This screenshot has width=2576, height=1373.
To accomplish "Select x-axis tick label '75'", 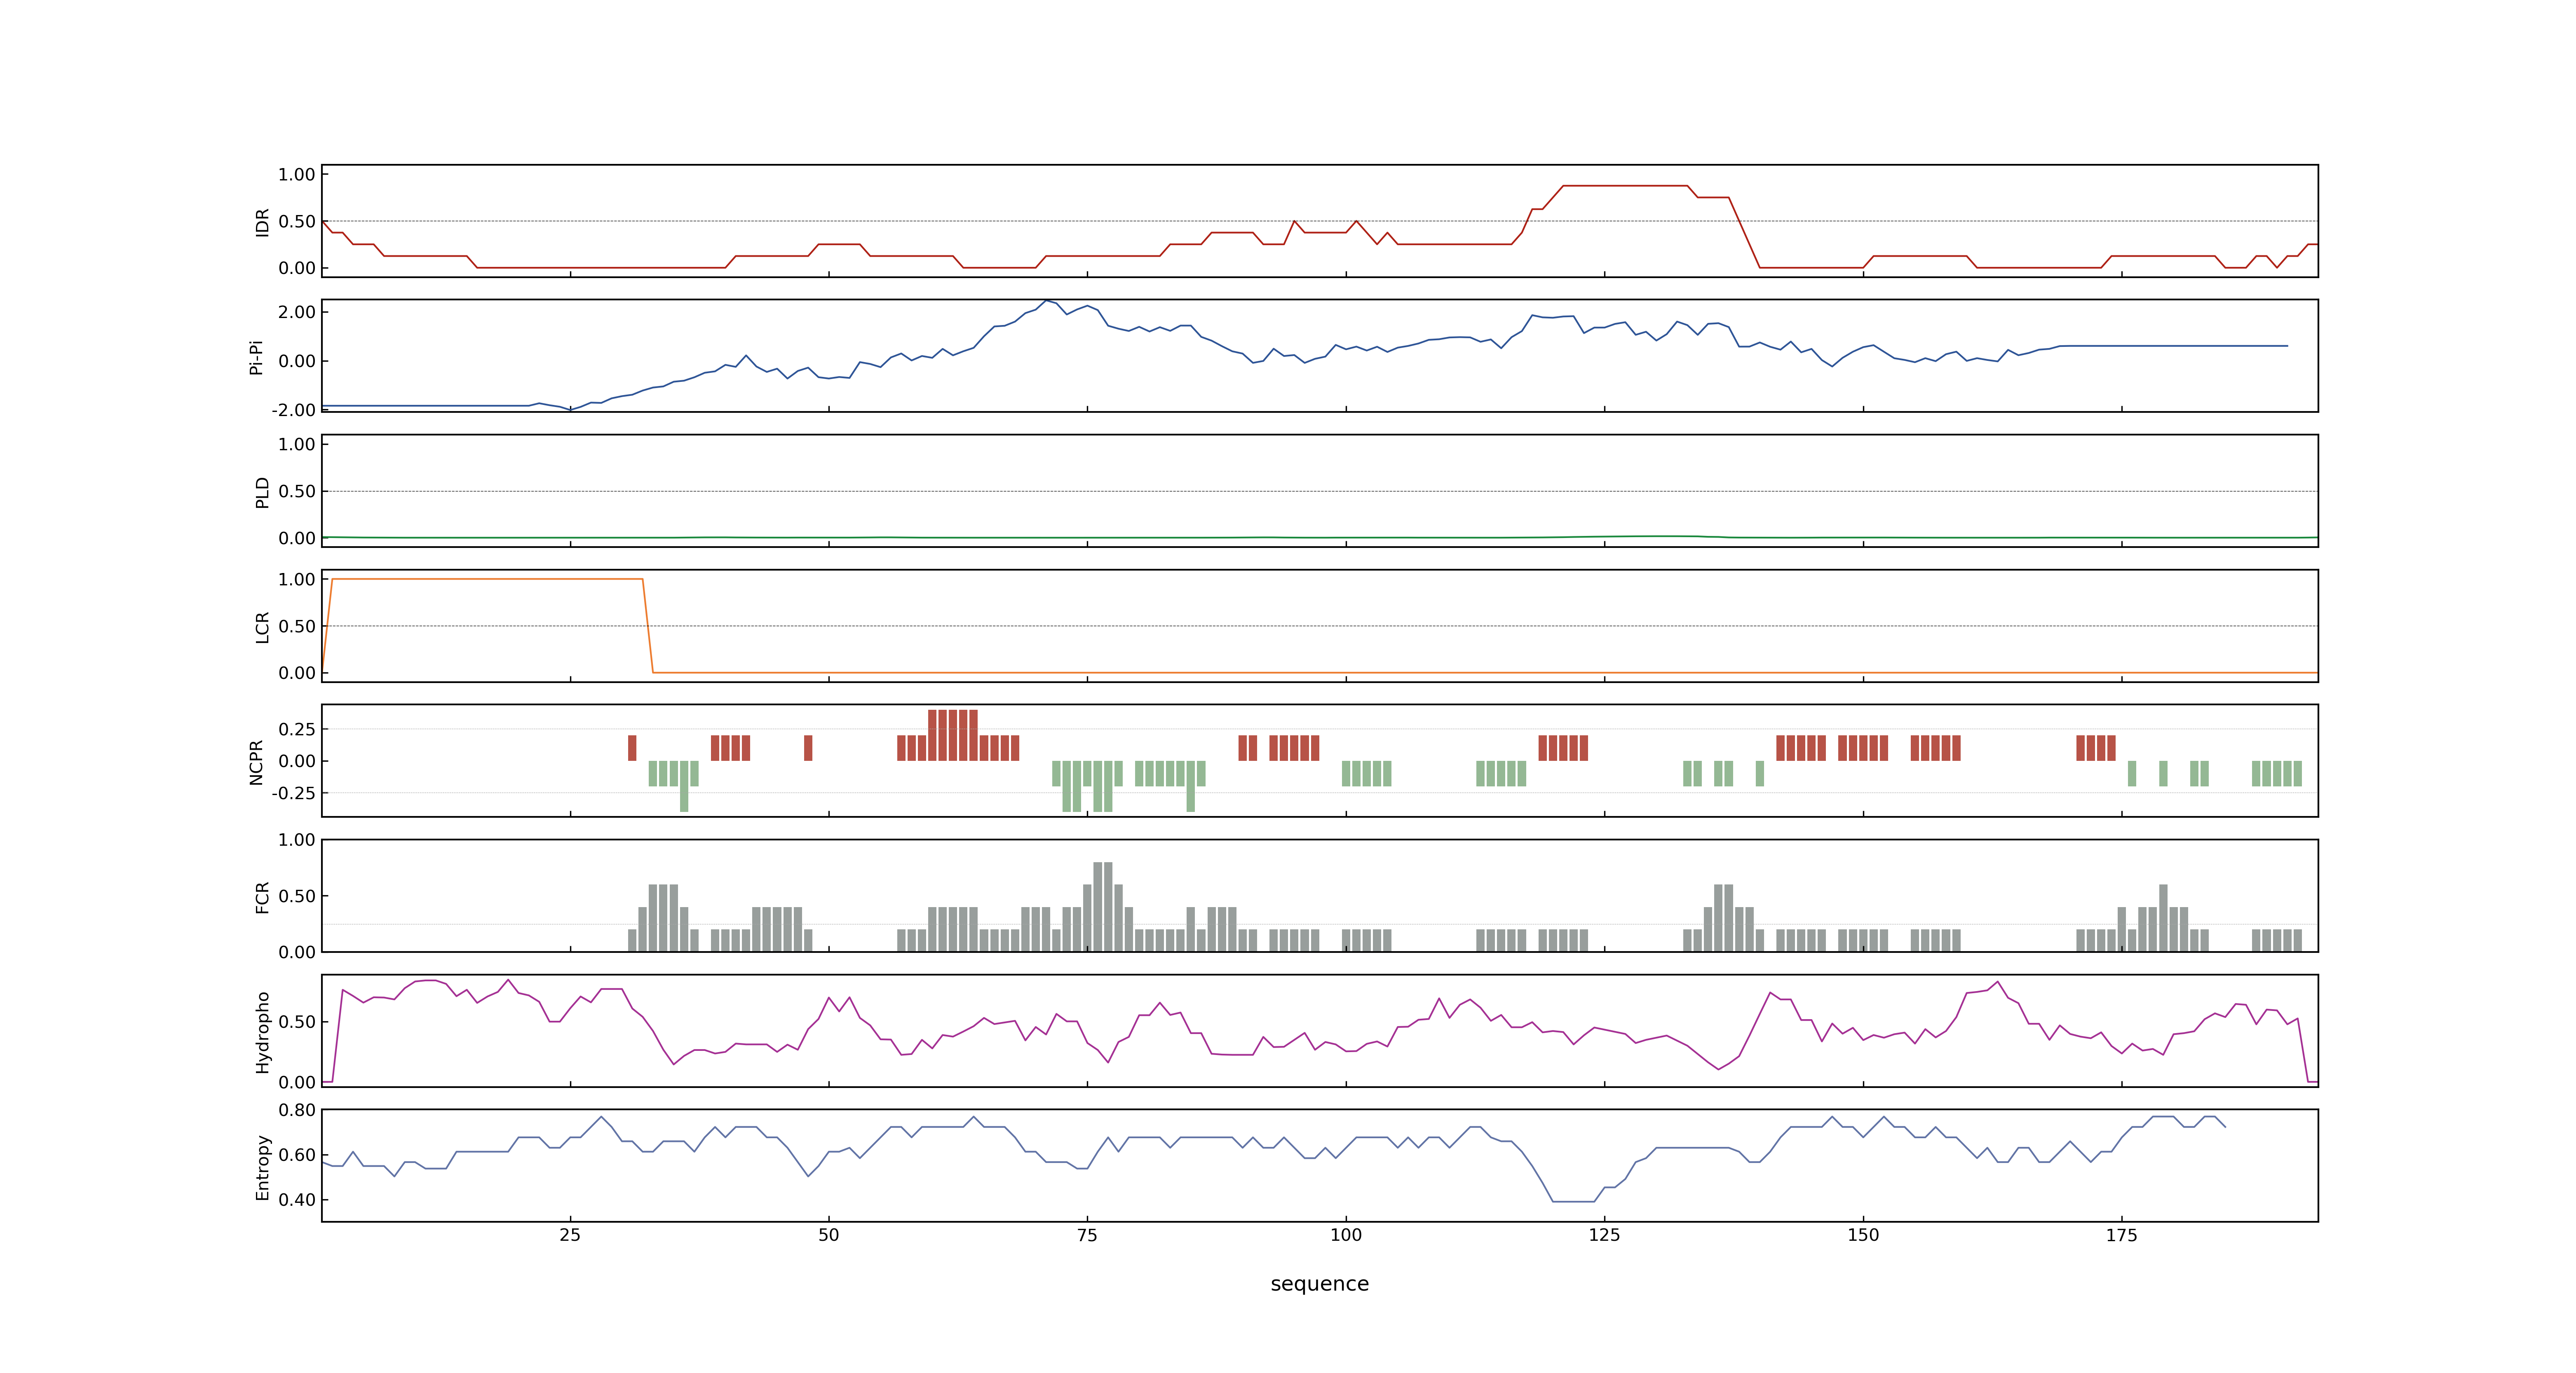I will pos(1087,1235).
